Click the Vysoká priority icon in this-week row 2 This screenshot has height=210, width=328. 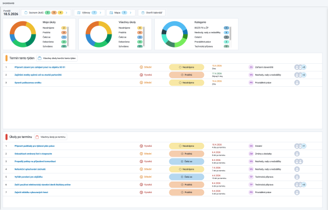(x=141, y=75)
